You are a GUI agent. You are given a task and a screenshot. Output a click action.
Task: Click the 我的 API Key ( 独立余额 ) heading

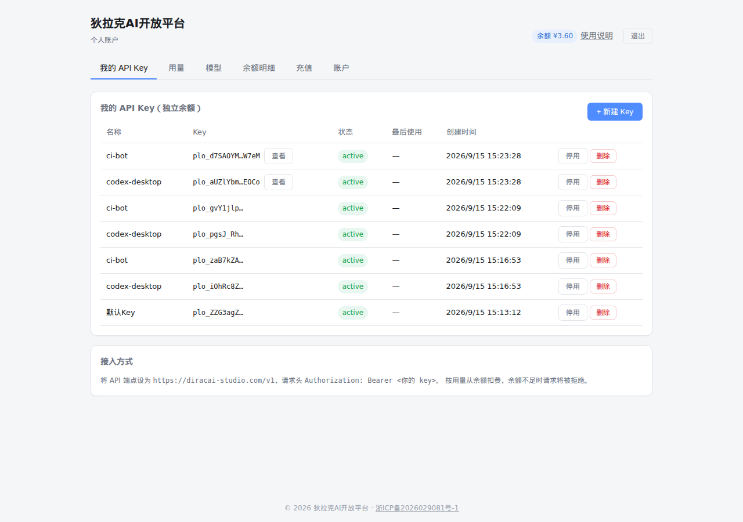(151, 108)
